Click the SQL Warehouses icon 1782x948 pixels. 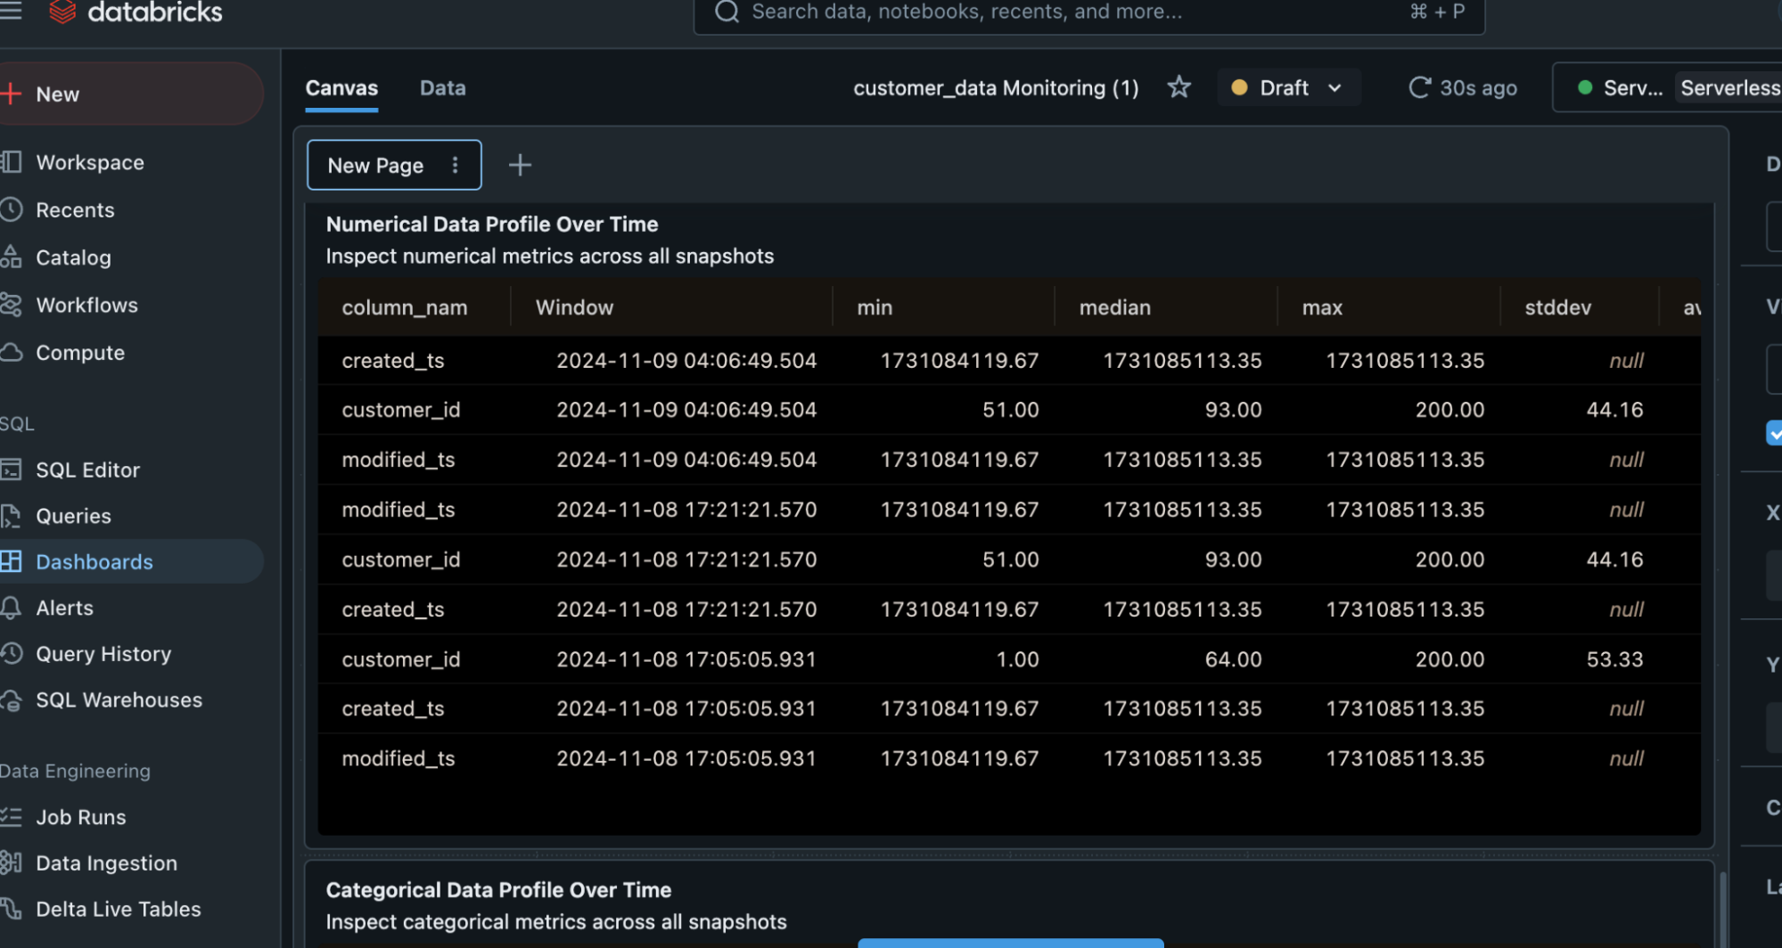[x=11, y=700]
